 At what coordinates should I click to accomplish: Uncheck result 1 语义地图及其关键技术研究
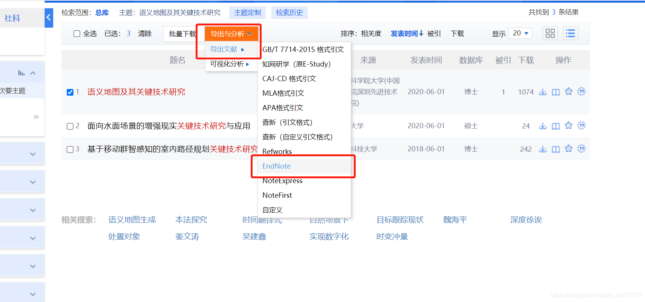point(70,92)
